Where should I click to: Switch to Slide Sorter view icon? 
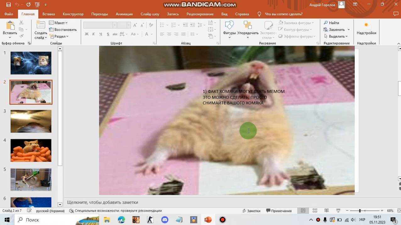pyautogui.click(x=315, y=211)
